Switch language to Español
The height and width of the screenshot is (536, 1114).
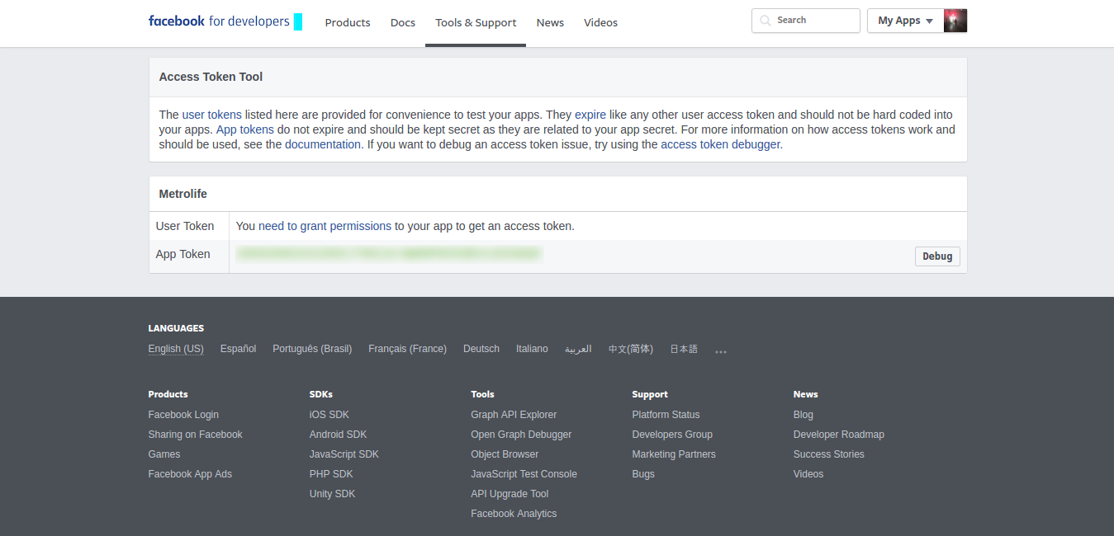pos(239,349)
